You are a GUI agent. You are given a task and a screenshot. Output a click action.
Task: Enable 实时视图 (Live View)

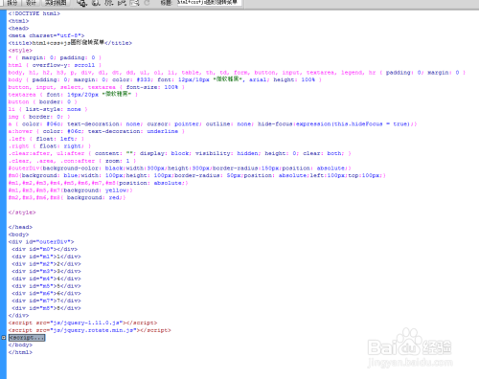coord(56,3)
